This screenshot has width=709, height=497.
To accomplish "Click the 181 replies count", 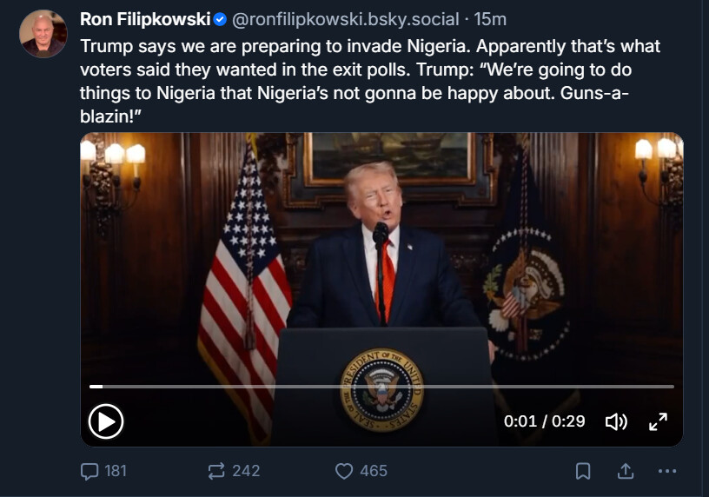I will click(x=116, y=471).
